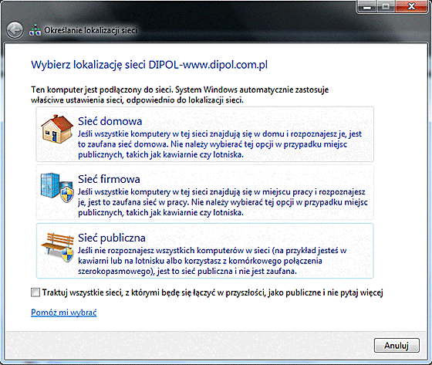Click the house icon for Sieć domowa
432x365 pixels.
click(57, 129)
